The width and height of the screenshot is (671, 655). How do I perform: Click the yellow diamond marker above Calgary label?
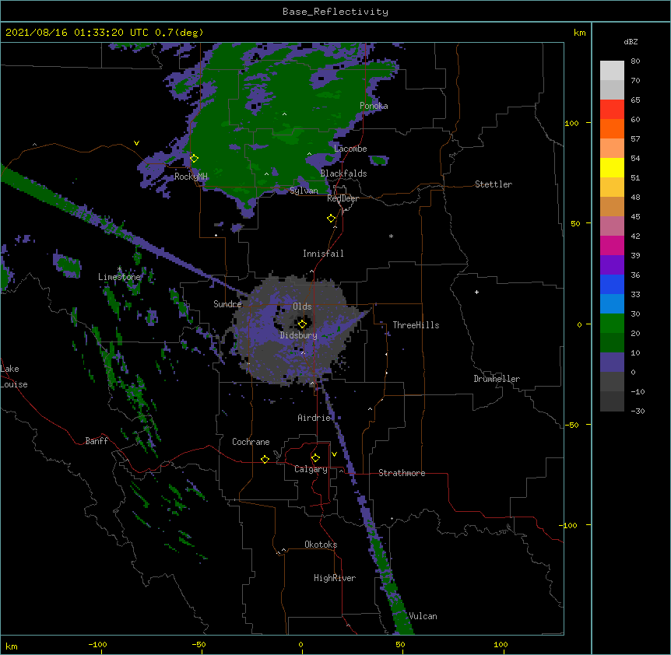[x=315, y=458]
